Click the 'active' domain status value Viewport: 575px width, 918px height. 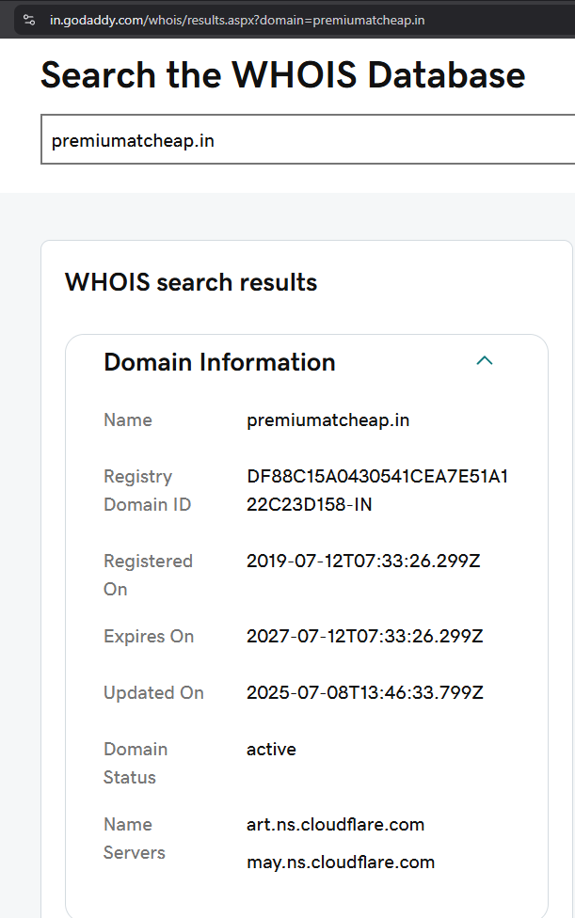(271, 750)
